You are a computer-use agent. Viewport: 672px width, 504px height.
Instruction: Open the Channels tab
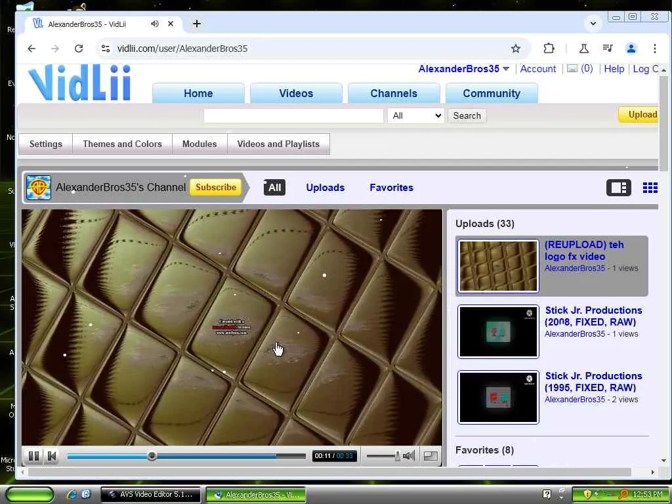pyautogui.click(x=394, y=93)
